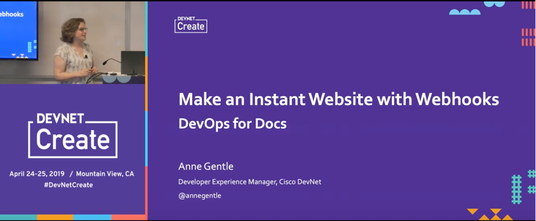Click the multicolor vertical divider strip
The width and height of the screenshot is (536, 221).
coord(146,111)
